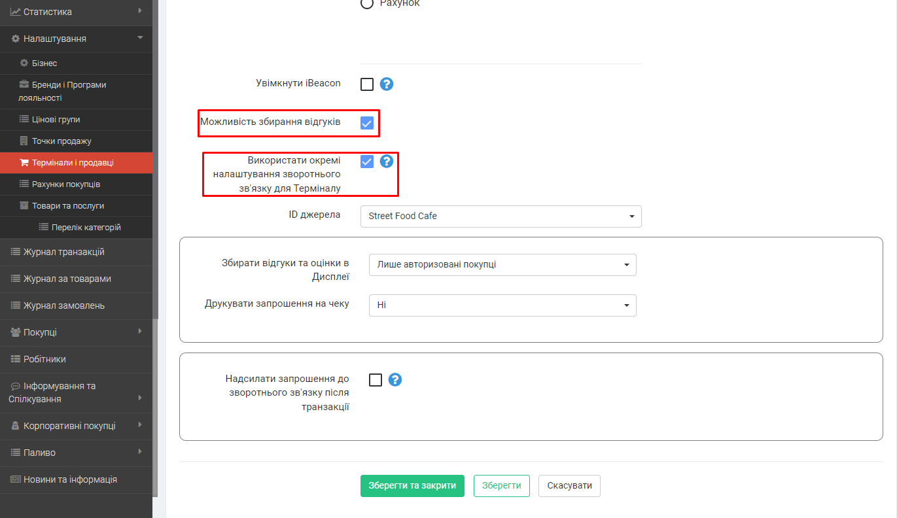The height and width of the screenshot is (518, 897).
Task: Open the ID джерела dropdown showing Street Food Cafe
Action: point(501,216)
